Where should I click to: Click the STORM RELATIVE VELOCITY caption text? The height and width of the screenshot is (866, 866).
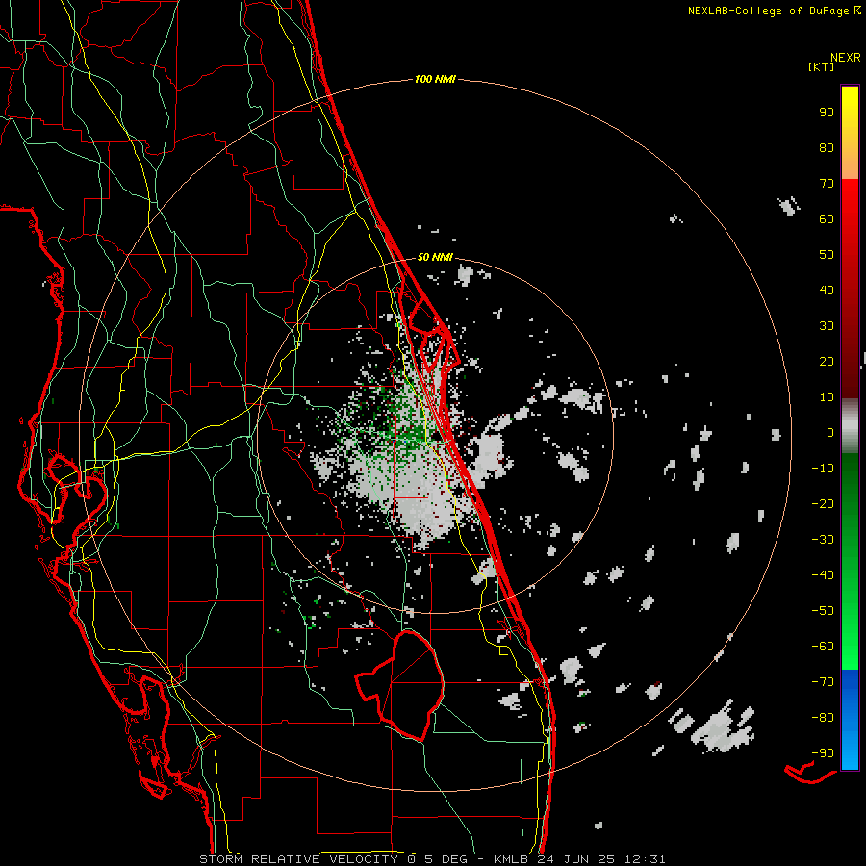click(x=299, y=859)
